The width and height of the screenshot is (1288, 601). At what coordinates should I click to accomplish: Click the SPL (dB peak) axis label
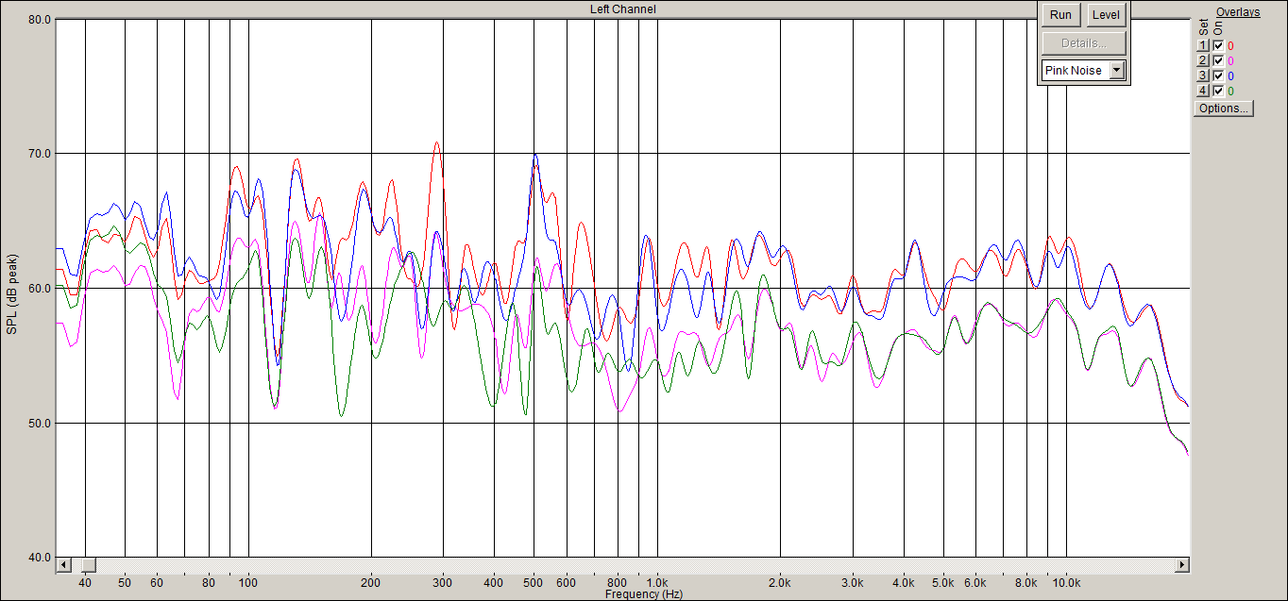pyautogui.click(x=12, y=293)
